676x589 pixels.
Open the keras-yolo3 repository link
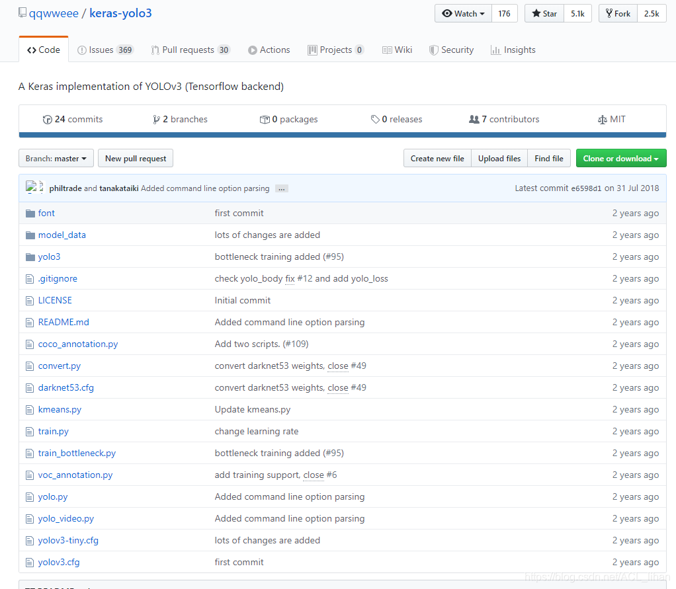(120, 13)
